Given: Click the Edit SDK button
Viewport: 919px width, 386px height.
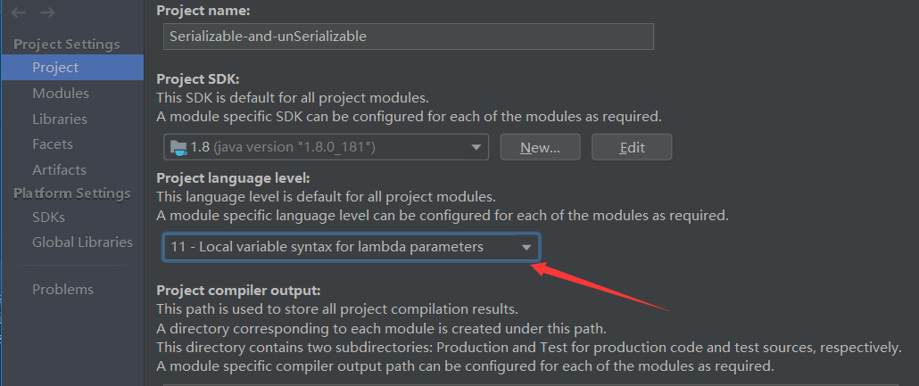Looking at the screenshot, I should [x=632, y=147].
